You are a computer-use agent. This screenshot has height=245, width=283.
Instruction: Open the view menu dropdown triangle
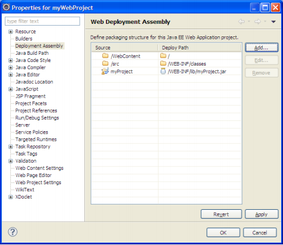[273, 21]
